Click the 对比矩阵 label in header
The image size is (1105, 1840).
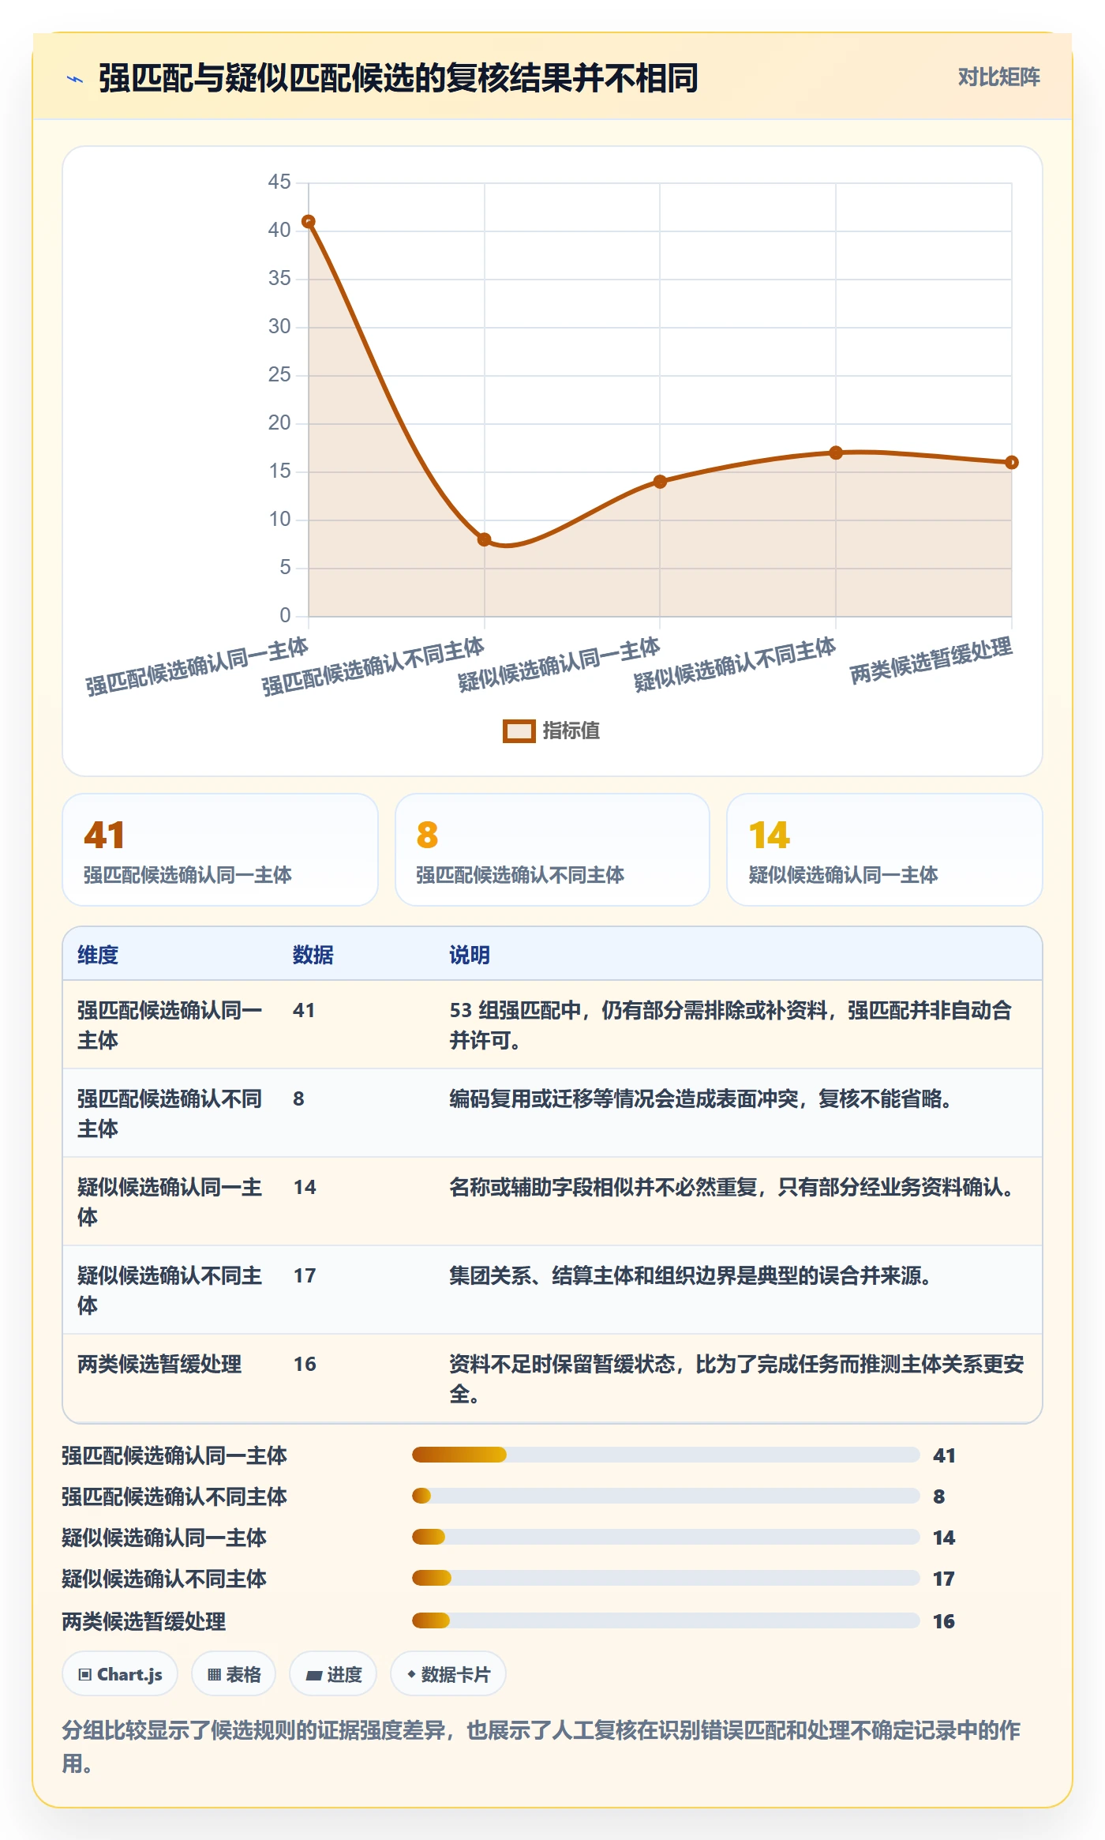[x=998, y=77]
